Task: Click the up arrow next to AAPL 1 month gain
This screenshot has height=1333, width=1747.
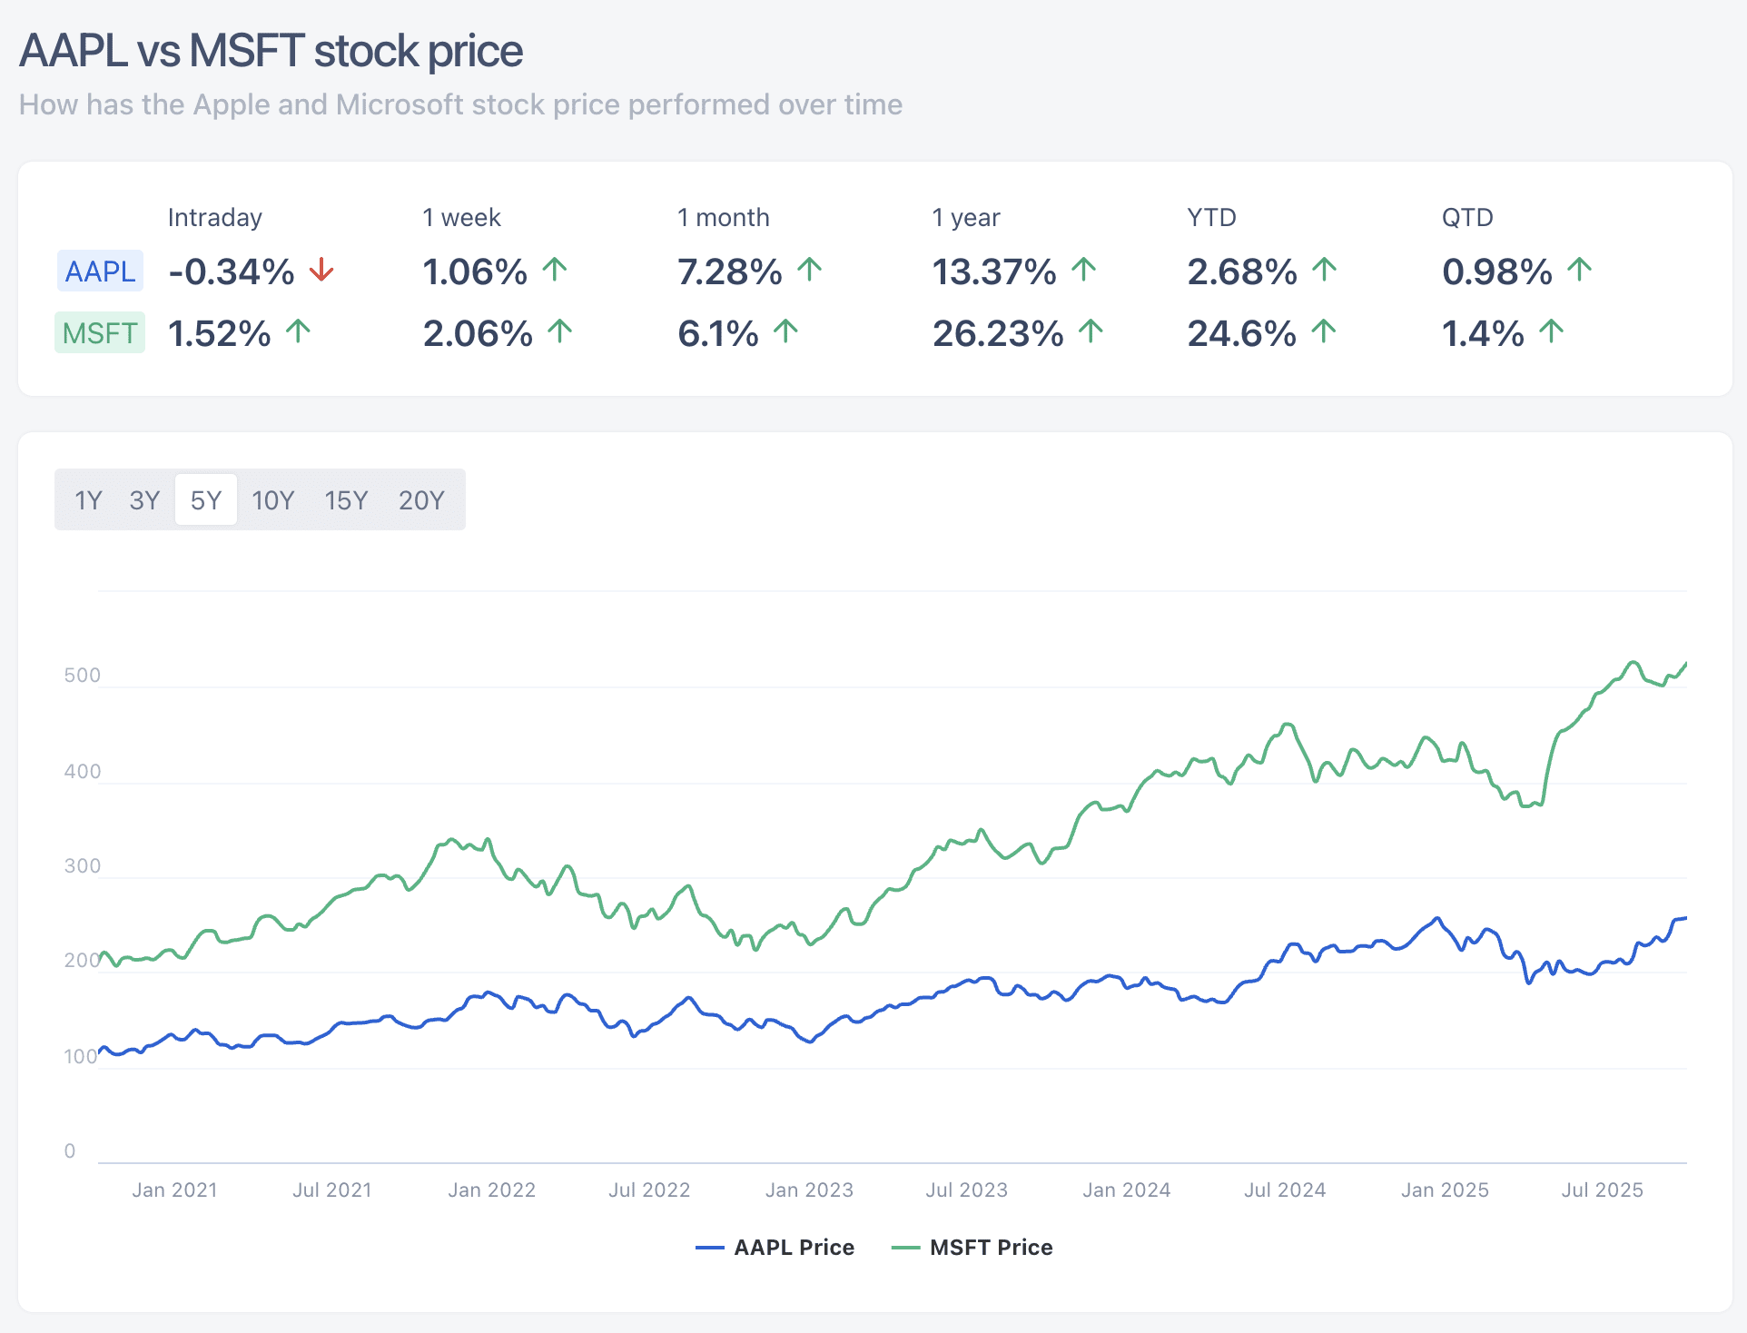Action: click(x=808, y=269)
